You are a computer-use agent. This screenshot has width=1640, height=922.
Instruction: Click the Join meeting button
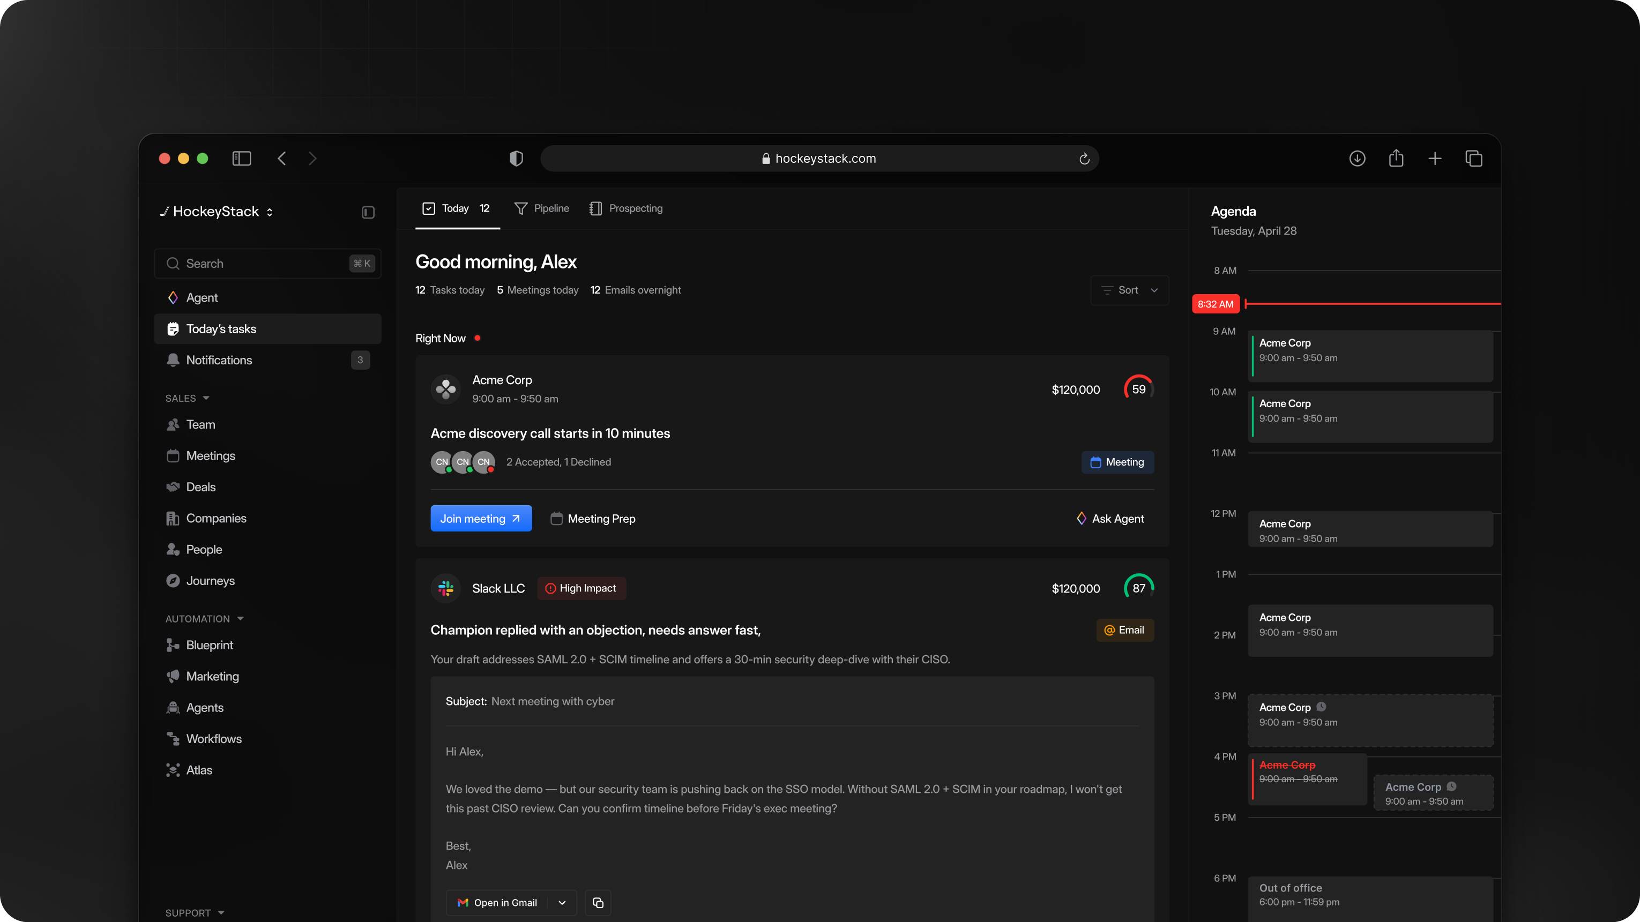coord(481,519)
